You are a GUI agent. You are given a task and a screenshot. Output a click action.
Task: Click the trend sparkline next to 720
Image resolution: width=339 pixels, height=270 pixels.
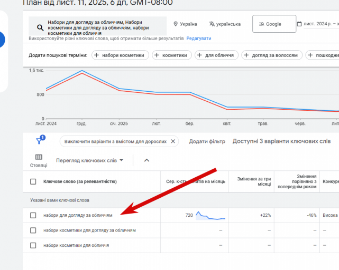[x=210, y=216]
